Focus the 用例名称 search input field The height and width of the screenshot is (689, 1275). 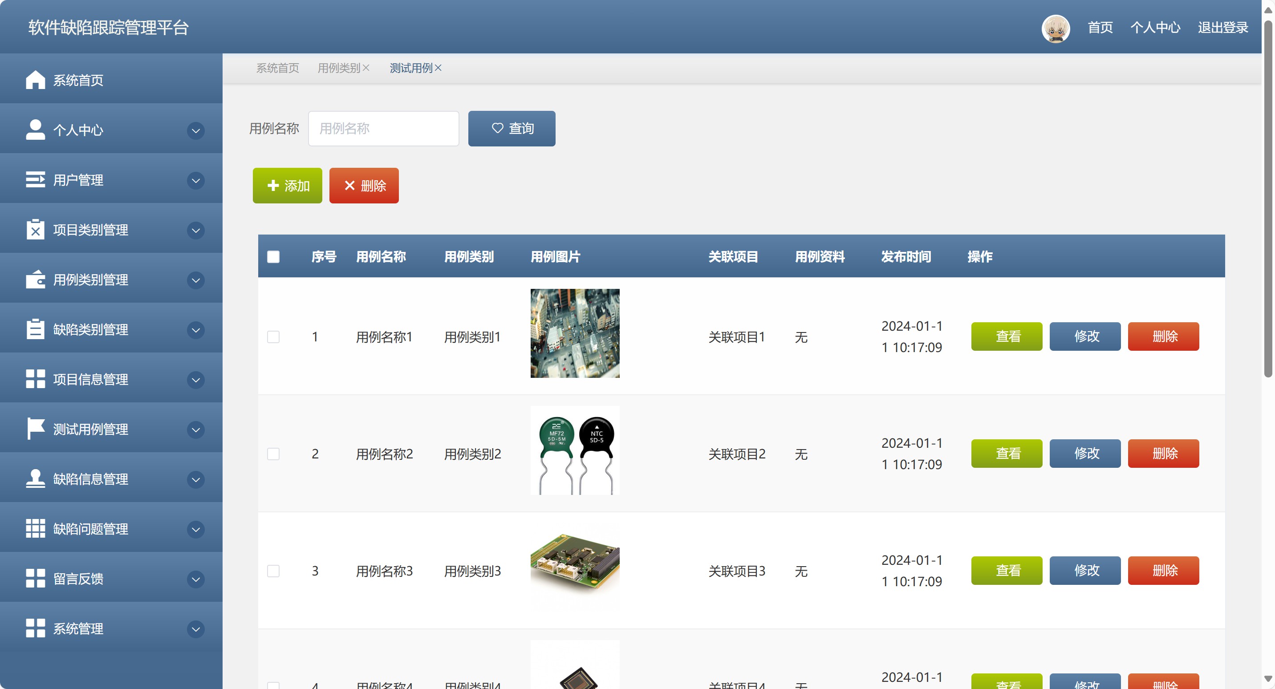coord(383,129)
